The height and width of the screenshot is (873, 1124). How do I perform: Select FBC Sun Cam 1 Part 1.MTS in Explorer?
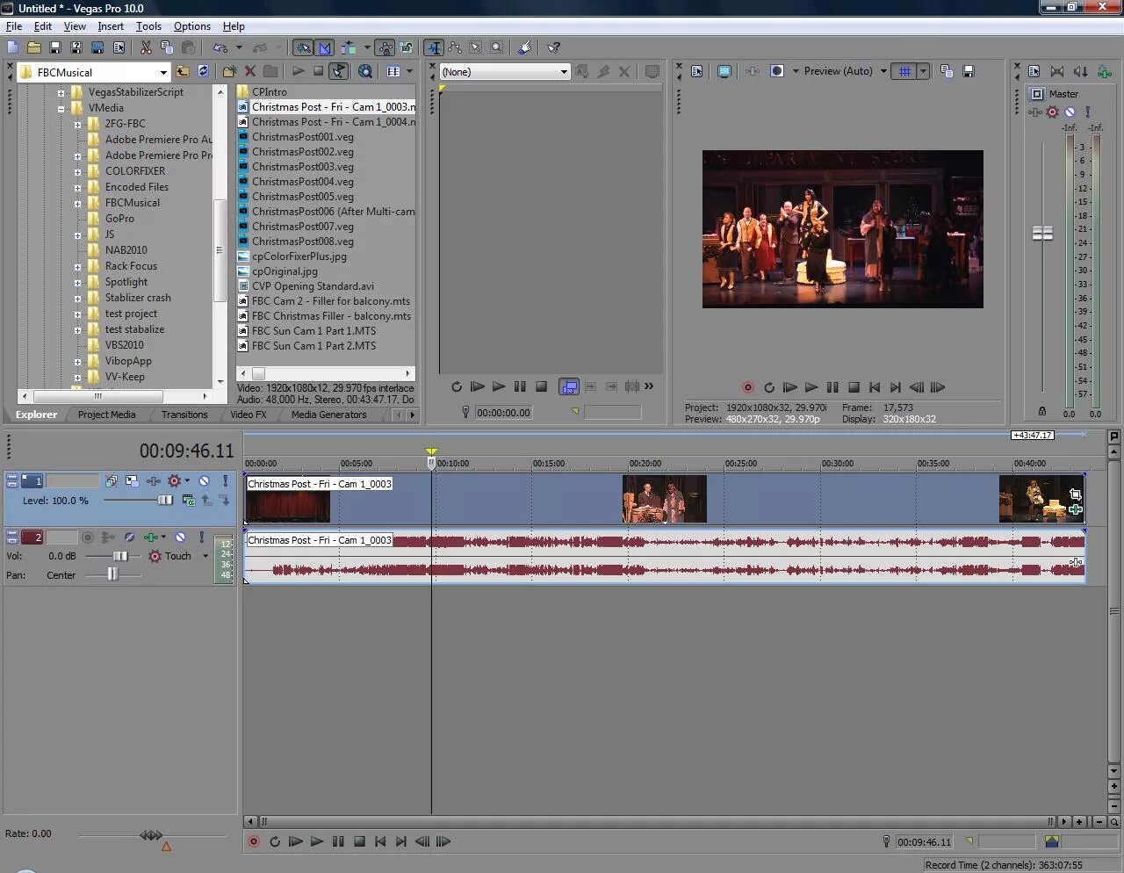click(312, 330)
